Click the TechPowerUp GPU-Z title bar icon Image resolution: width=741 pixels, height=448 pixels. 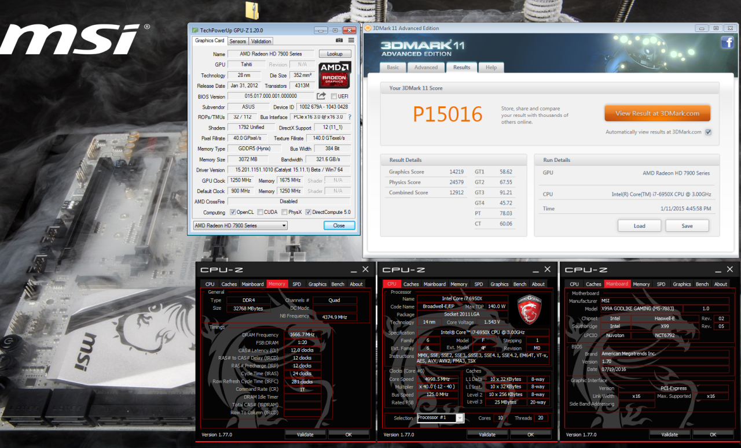pyautogui.click(x=195, y=30)
